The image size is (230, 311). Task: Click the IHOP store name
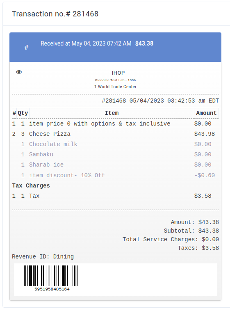coord(118,73)
